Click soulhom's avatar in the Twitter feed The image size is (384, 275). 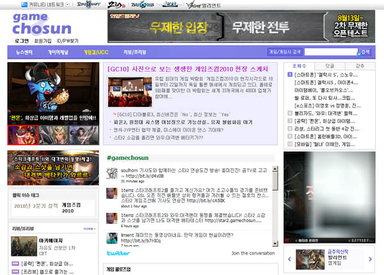tap(111, 173)
